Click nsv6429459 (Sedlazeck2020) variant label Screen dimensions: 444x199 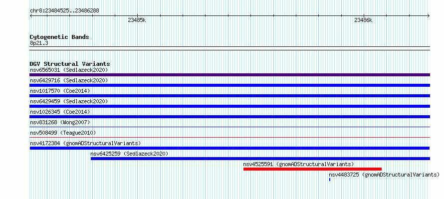pos(69,101)
